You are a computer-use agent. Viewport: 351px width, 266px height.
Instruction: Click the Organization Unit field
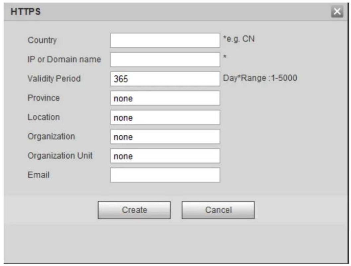pos(165,156)
